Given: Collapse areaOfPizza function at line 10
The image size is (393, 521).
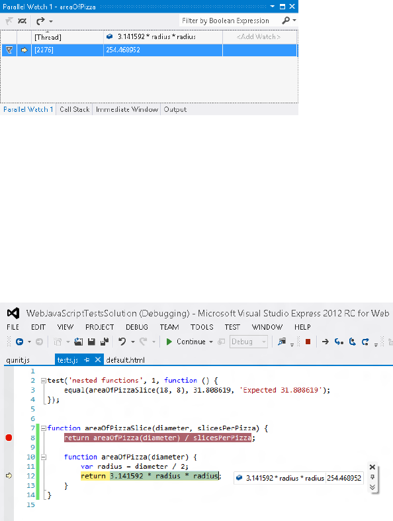Looking at the screenshot, I should coord(43,457).
